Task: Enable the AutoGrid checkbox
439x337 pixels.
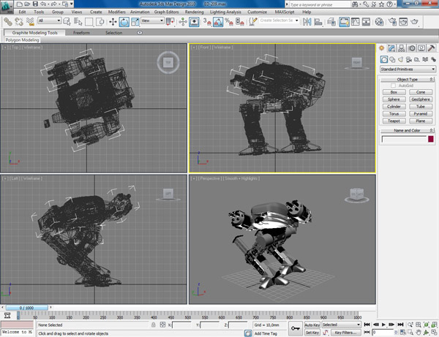Action: click(x=393, y=86)
